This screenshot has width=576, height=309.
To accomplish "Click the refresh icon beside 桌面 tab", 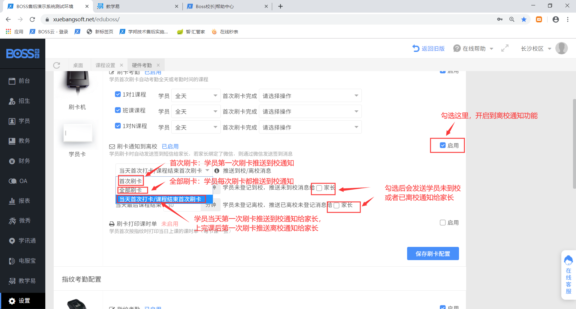I will [57, 65].
